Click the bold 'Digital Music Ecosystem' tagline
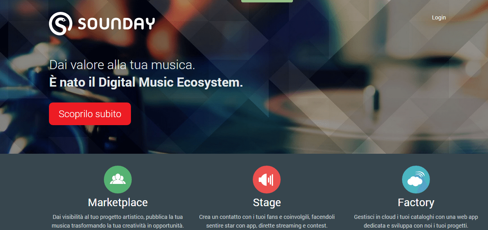This screenshot has width=488, height=230. (146, 83)
